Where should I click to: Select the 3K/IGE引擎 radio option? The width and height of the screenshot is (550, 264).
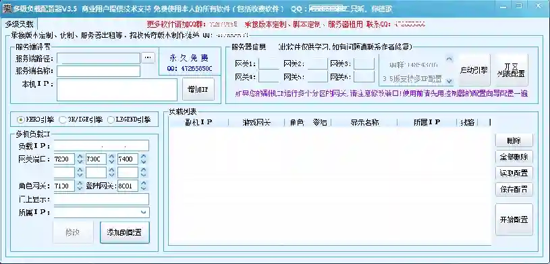pyautogui.click(x=81, y=120)
